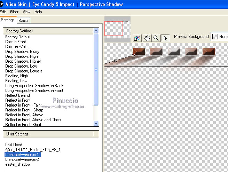Viewport: 228px width, 172px height.
Task: Select Drop Shadow, Higher preset
Action: (x=23, y=61)
